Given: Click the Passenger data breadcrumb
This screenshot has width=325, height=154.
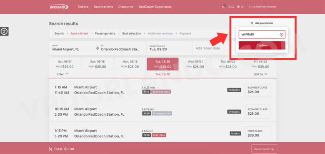Looking at the screenshot, I should coord(105,33).
